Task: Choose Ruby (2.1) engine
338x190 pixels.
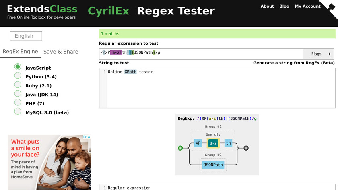Action: pos(18,85)
